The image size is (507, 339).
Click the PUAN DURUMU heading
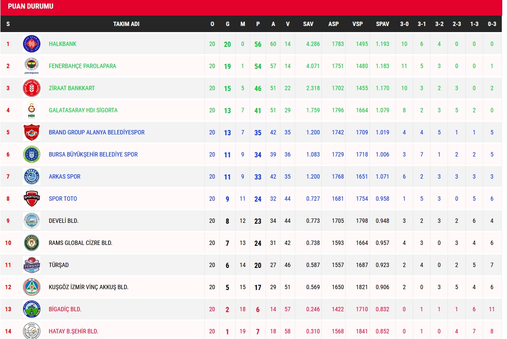click(x=31, y=6)
